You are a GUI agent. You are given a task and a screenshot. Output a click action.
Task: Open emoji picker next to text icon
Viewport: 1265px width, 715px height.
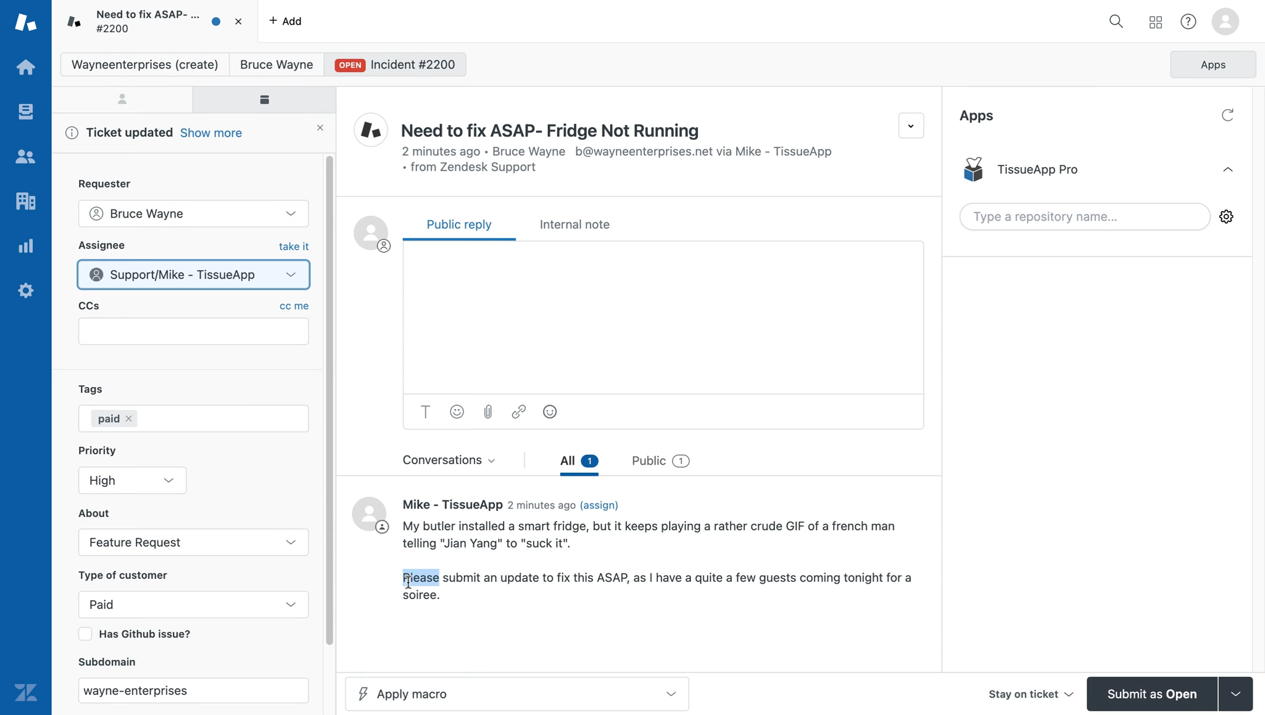coord(457,412)
